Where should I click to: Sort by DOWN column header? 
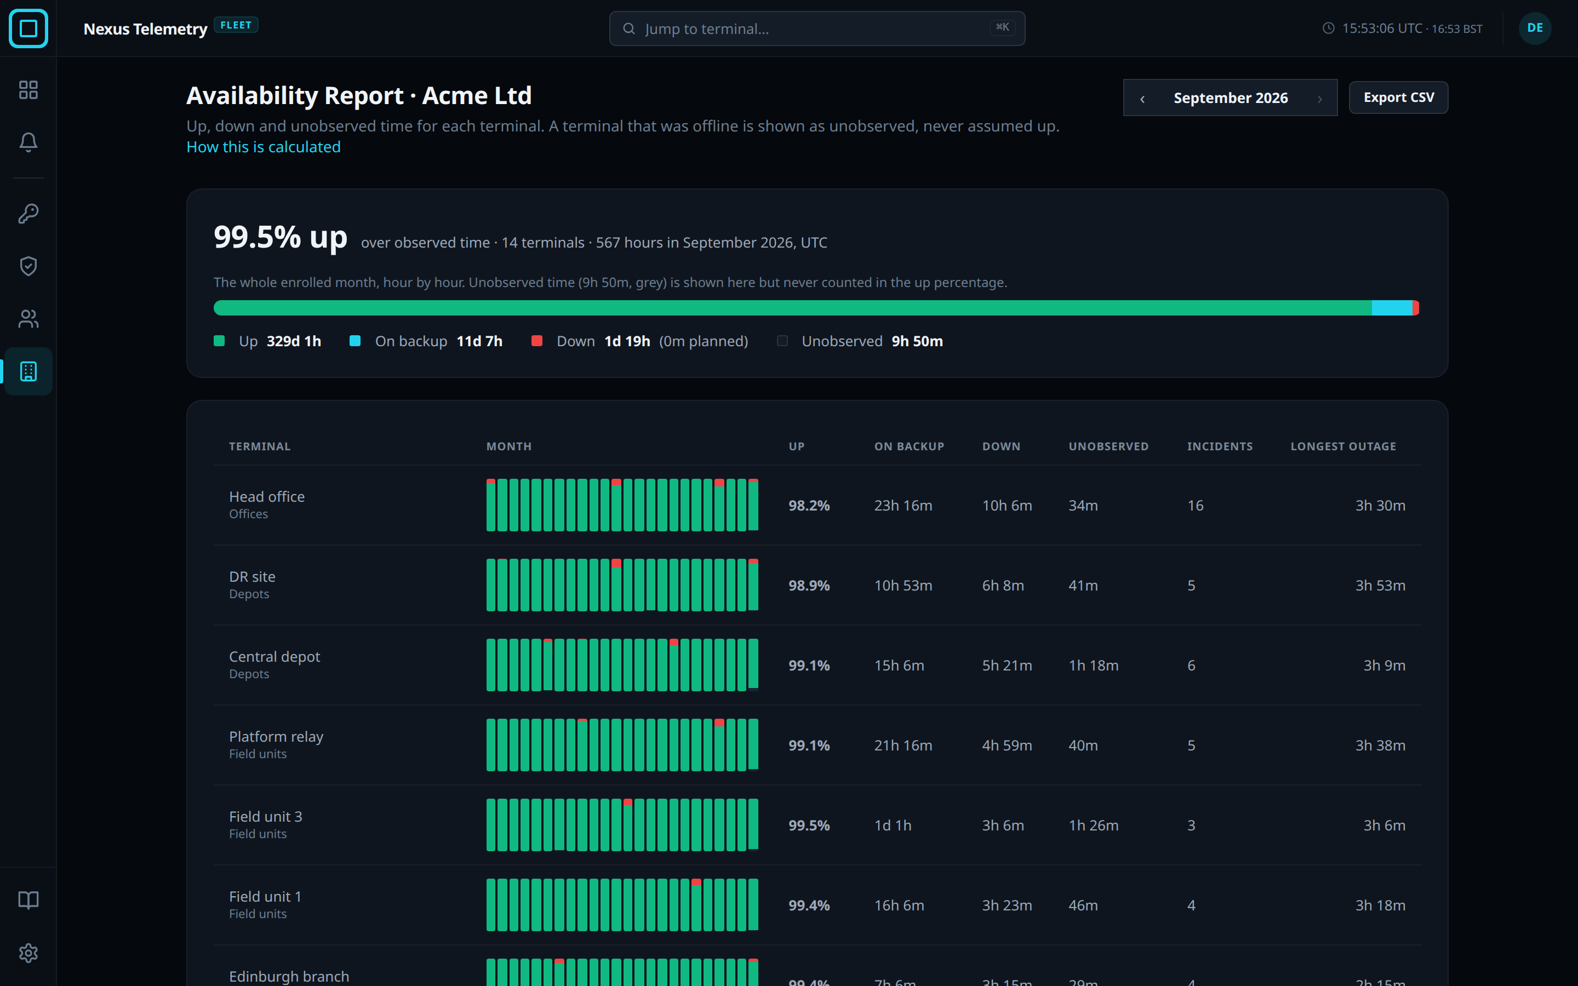pyautogui.click(x=1002, y=446)
